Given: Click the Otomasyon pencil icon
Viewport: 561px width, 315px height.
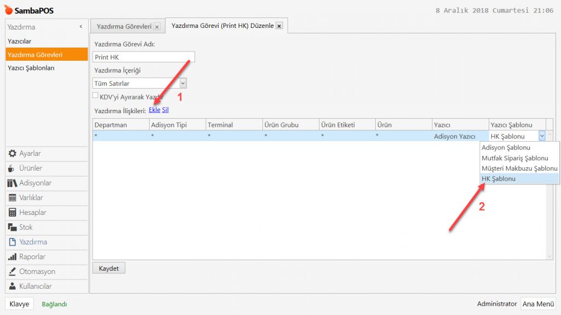Looking at the screenshot, I should coord(13,272).
